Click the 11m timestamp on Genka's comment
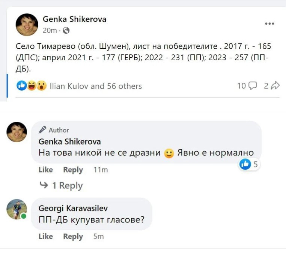Image resolution: width=286 pixels, height=261 pixels. pos(100,170)
